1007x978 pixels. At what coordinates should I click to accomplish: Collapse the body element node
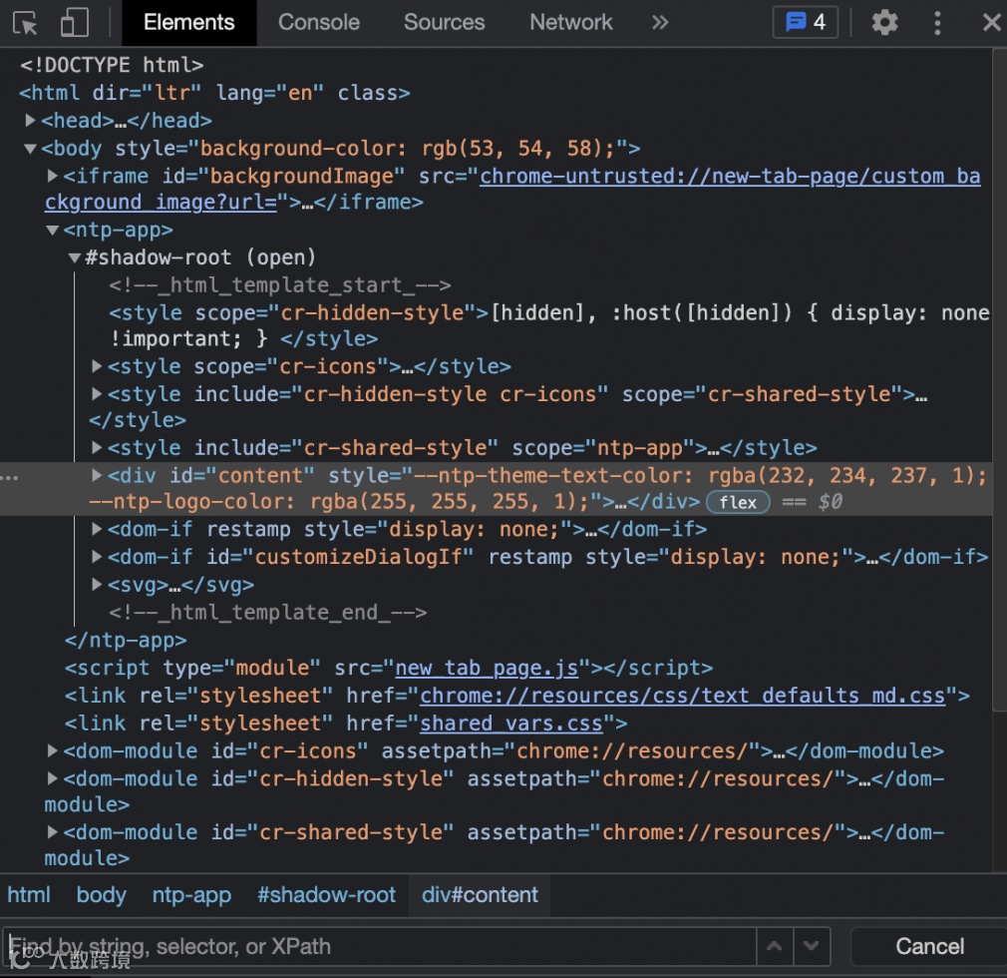(30, 149)
